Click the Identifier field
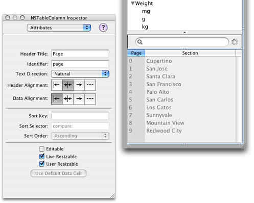 tap(80, 64)
